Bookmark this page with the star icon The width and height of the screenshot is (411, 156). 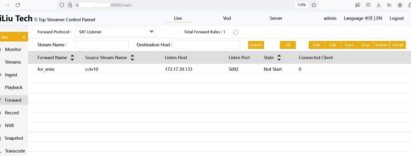click(314, 5)
